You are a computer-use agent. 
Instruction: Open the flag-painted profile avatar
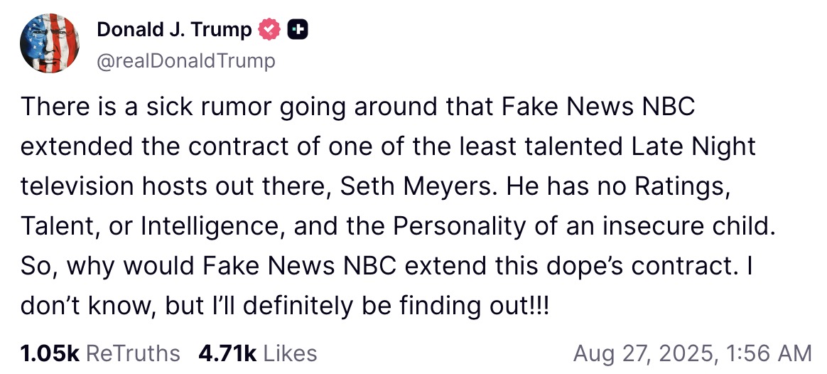[x=50, y=43]
